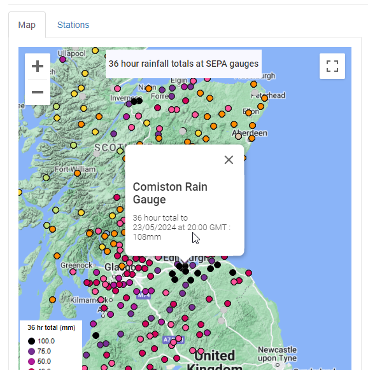
Task: Click the orange gauge marker at Fort William
Action: [77, 174]
